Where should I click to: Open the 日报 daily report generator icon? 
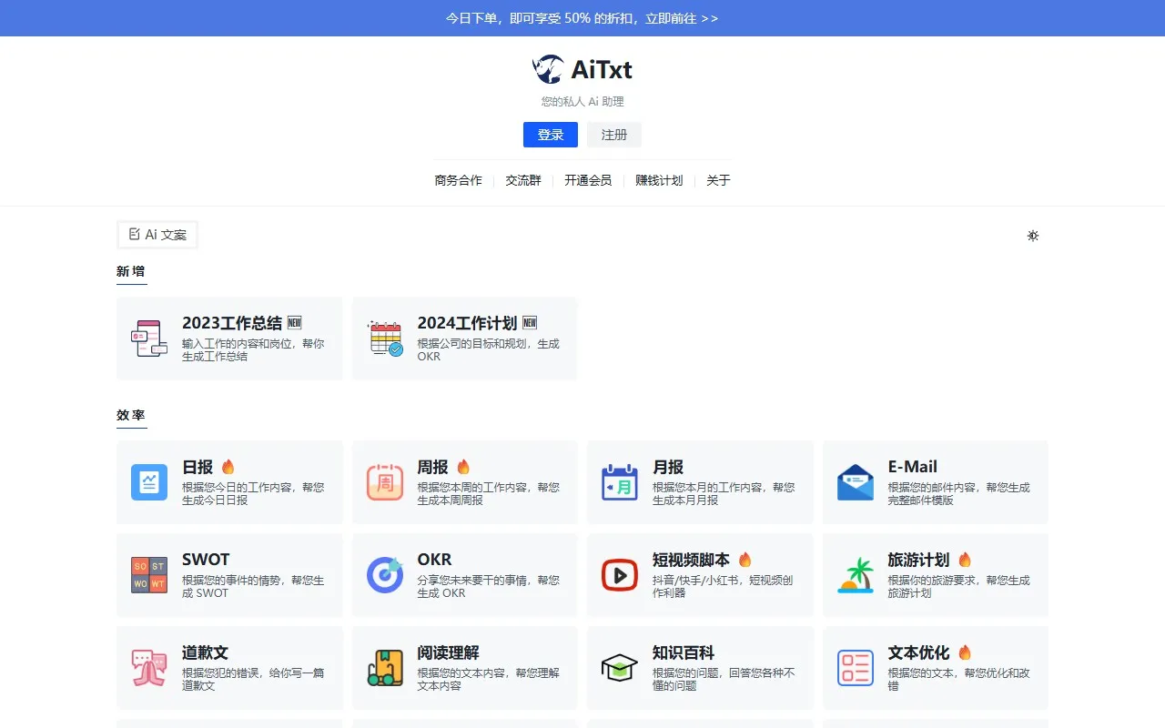(x=148, y=482)
